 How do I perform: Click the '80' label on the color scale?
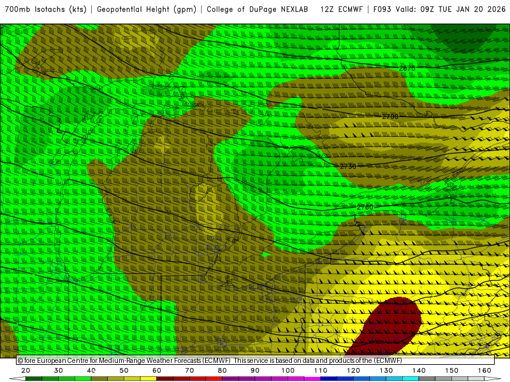pos(222,371)
